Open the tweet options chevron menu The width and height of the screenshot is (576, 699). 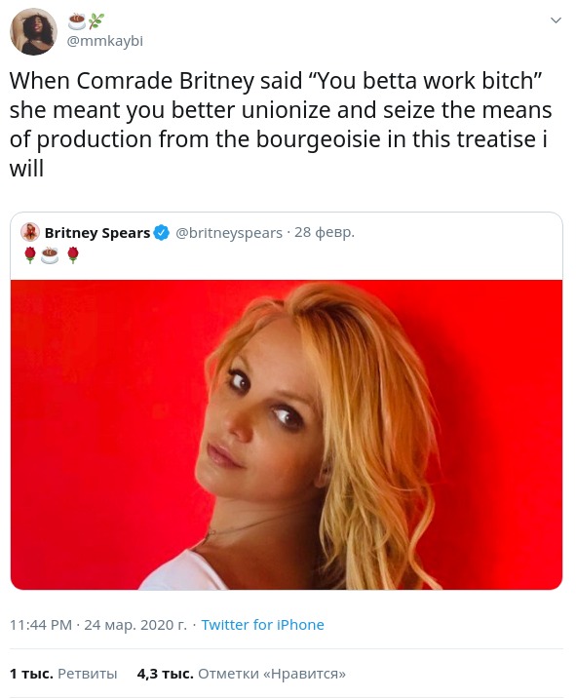point(556,20)
